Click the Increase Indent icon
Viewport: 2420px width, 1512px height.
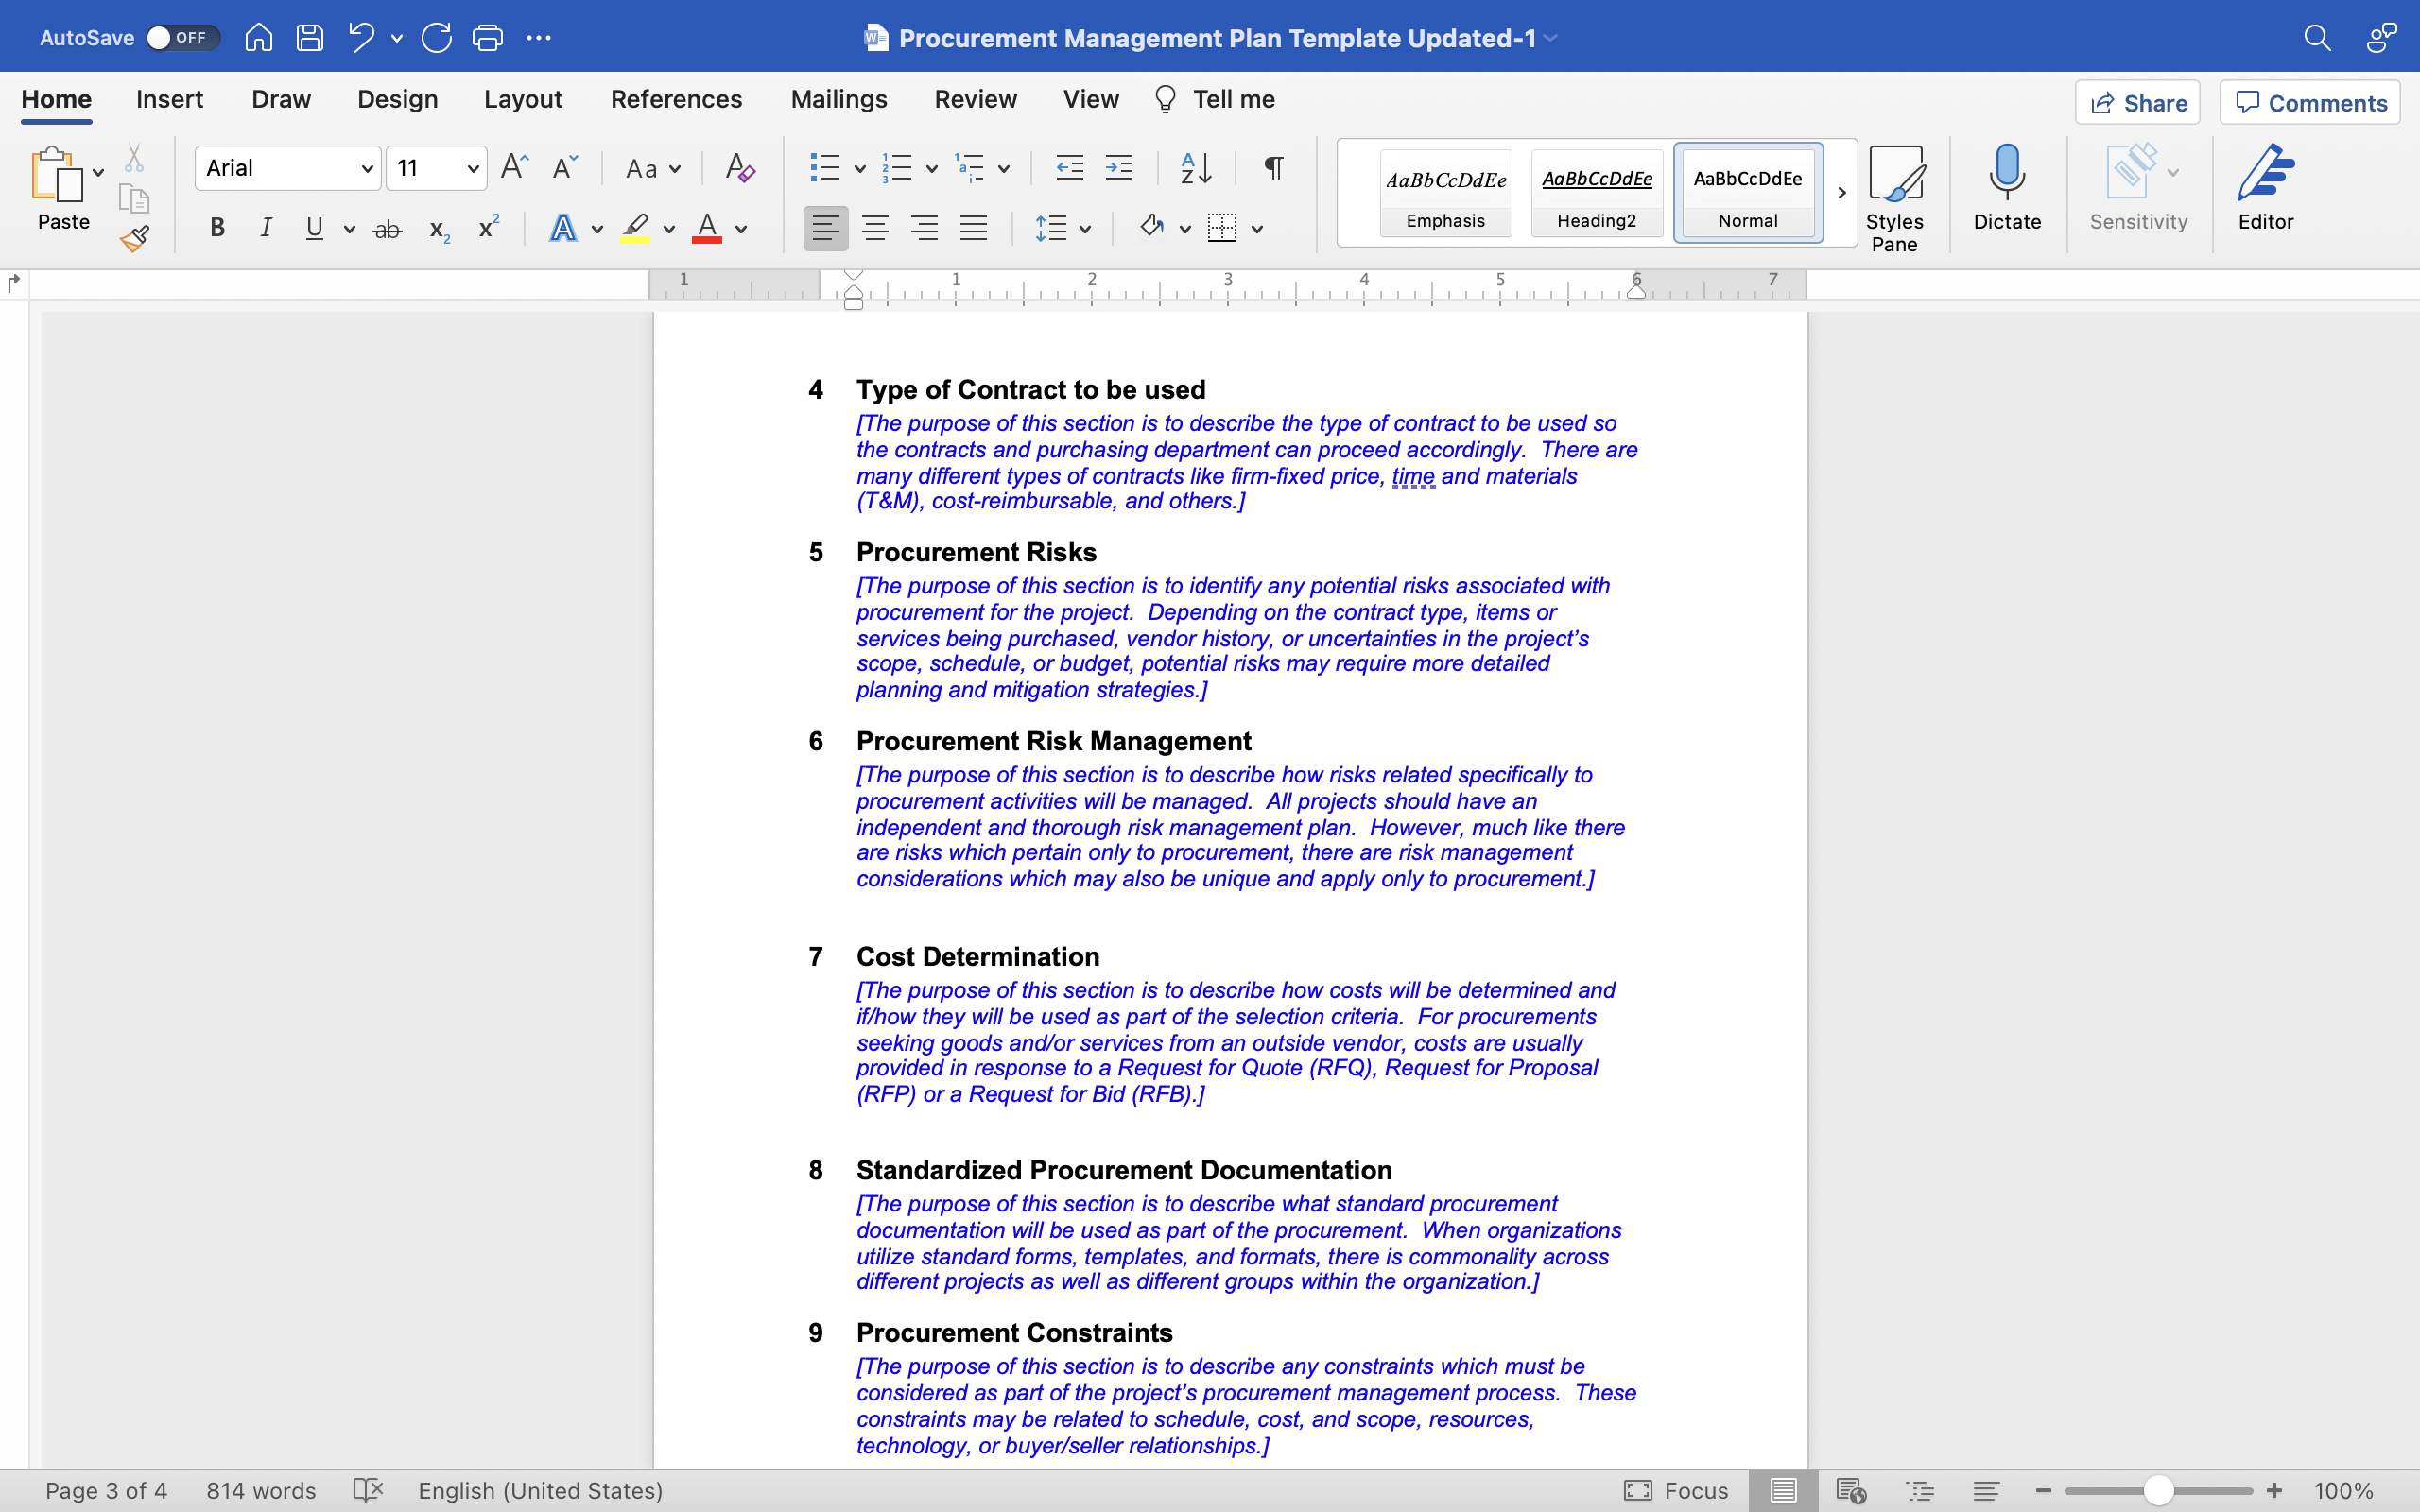[x=1119, y=168]
